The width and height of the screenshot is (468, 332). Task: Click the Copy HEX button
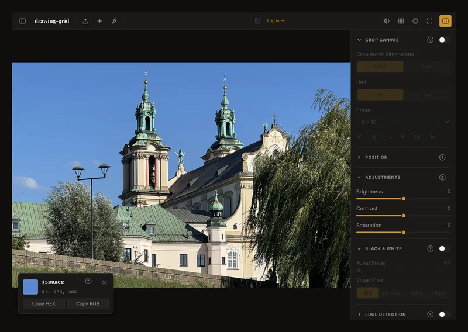click(x=43, y=304)
